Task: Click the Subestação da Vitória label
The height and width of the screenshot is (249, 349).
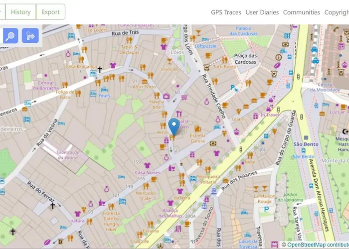Action: [68, 155]
